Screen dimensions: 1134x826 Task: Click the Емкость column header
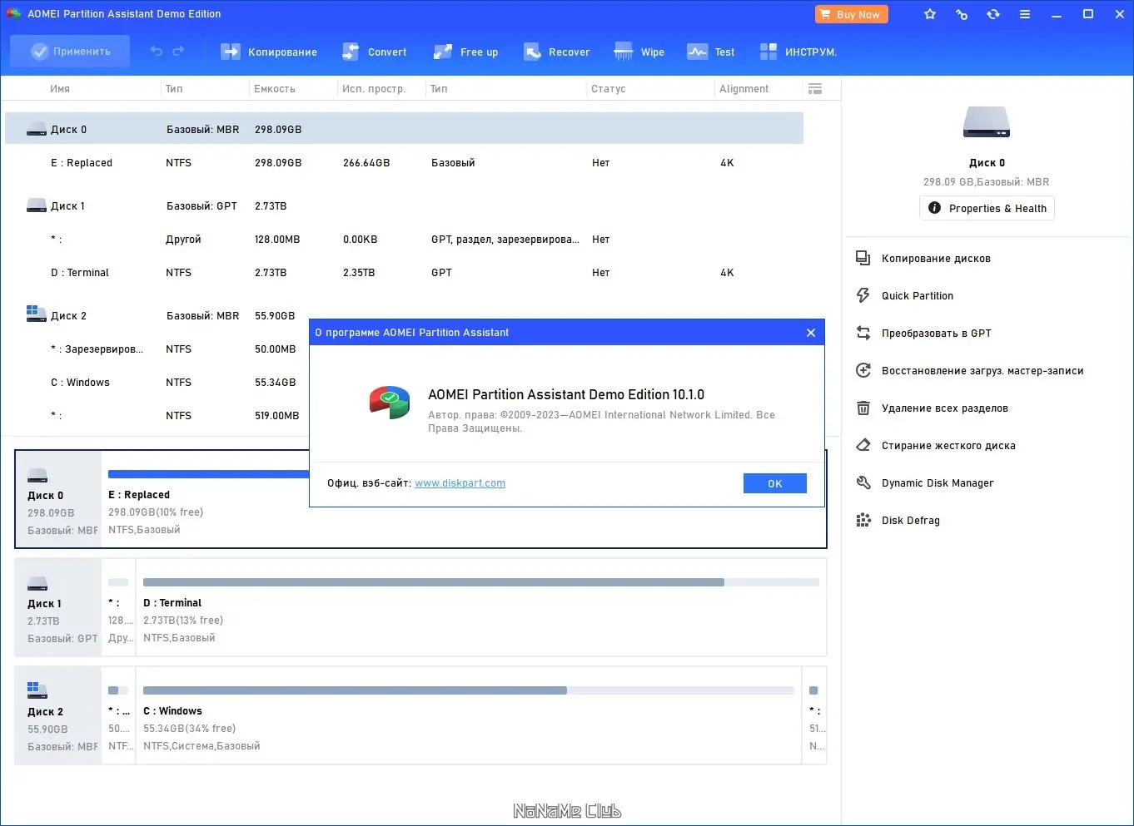coord(275,89)
